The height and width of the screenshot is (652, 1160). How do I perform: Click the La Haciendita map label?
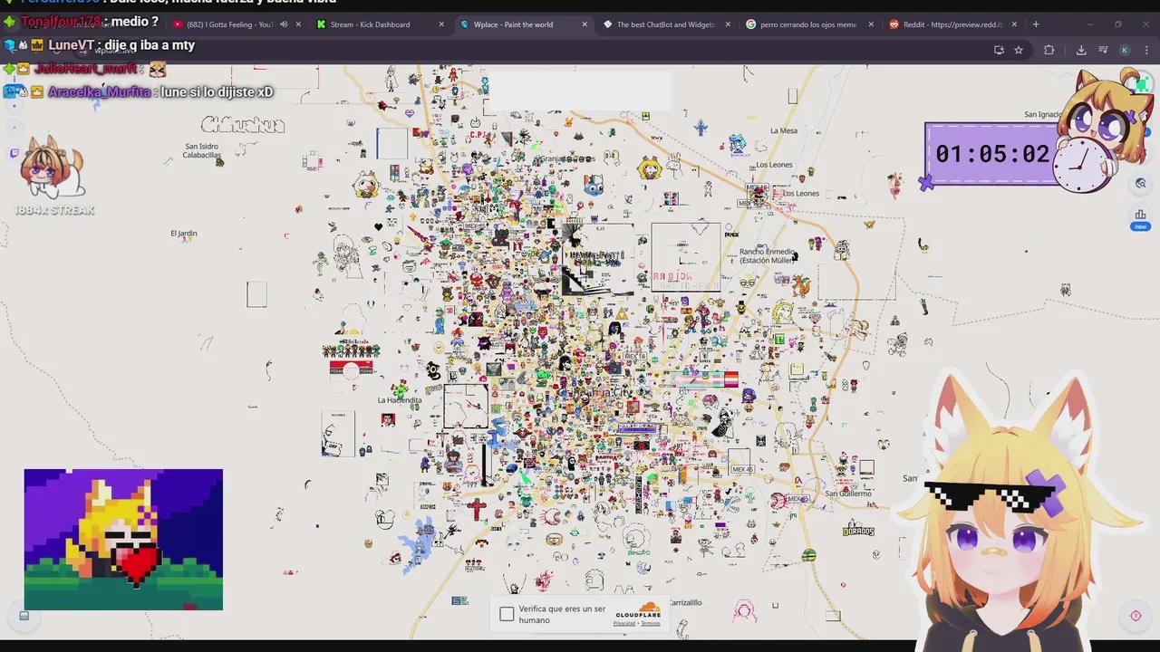(x=400, y=400)
